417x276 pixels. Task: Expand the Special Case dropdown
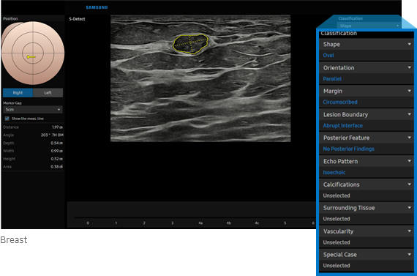point(367,255)
